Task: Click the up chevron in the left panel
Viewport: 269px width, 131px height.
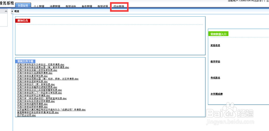Action: pos(6,11)
